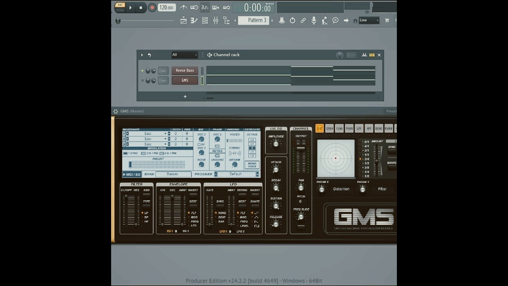This screenshot has width=508, height=286.
Task: Toggle the 3-2-1 countdown before recording
Action: (x=205, y=8)
